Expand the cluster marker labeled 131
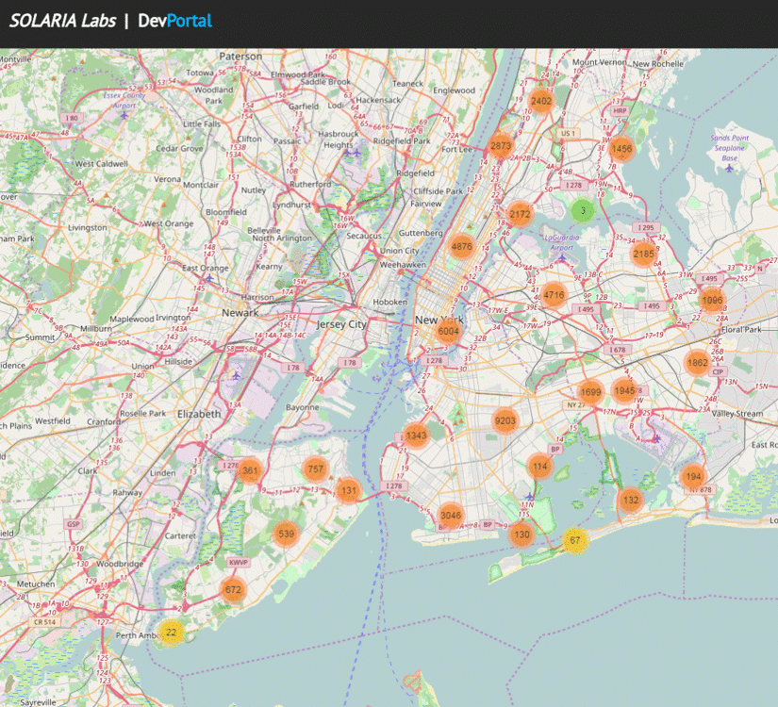Screen dimensions: 778x707 [349, 490]
